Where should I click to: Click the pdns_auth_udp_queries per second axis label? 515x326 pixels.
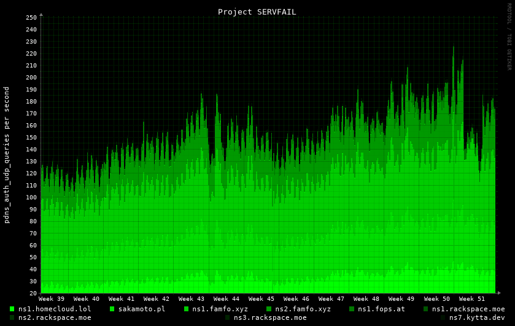point(7,154)
